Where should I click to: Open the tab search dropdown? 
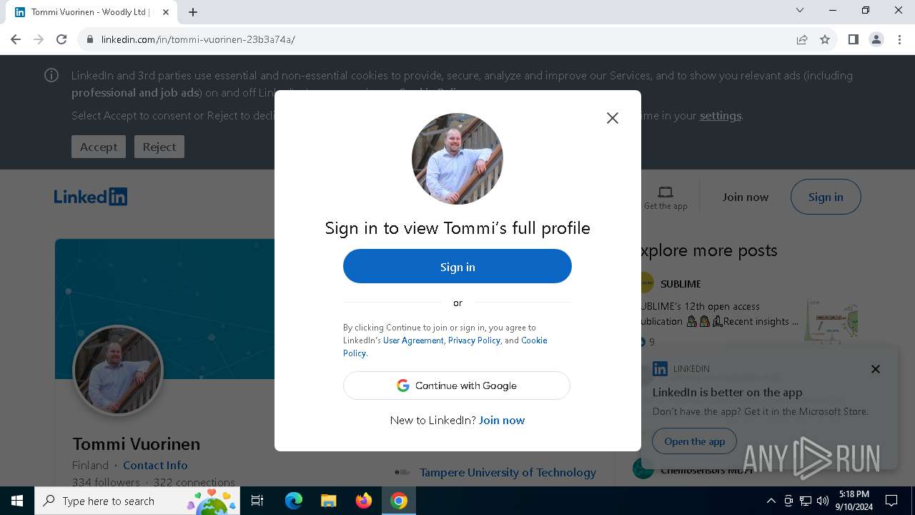point(800,10)
